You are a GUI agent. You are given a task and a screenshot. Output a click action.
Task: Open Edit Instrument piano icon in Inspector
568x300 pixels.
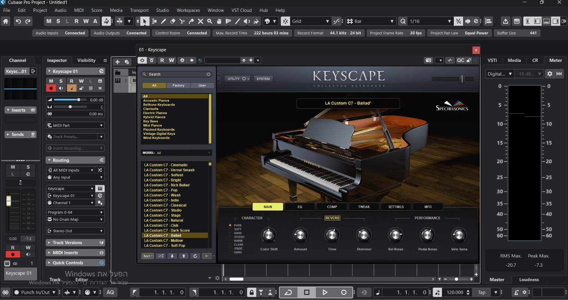tap(100, 189)
